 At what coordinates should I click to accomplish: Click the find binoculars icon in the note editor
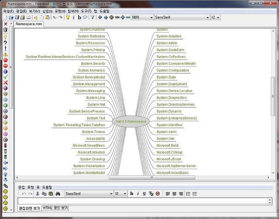point(58,193)
